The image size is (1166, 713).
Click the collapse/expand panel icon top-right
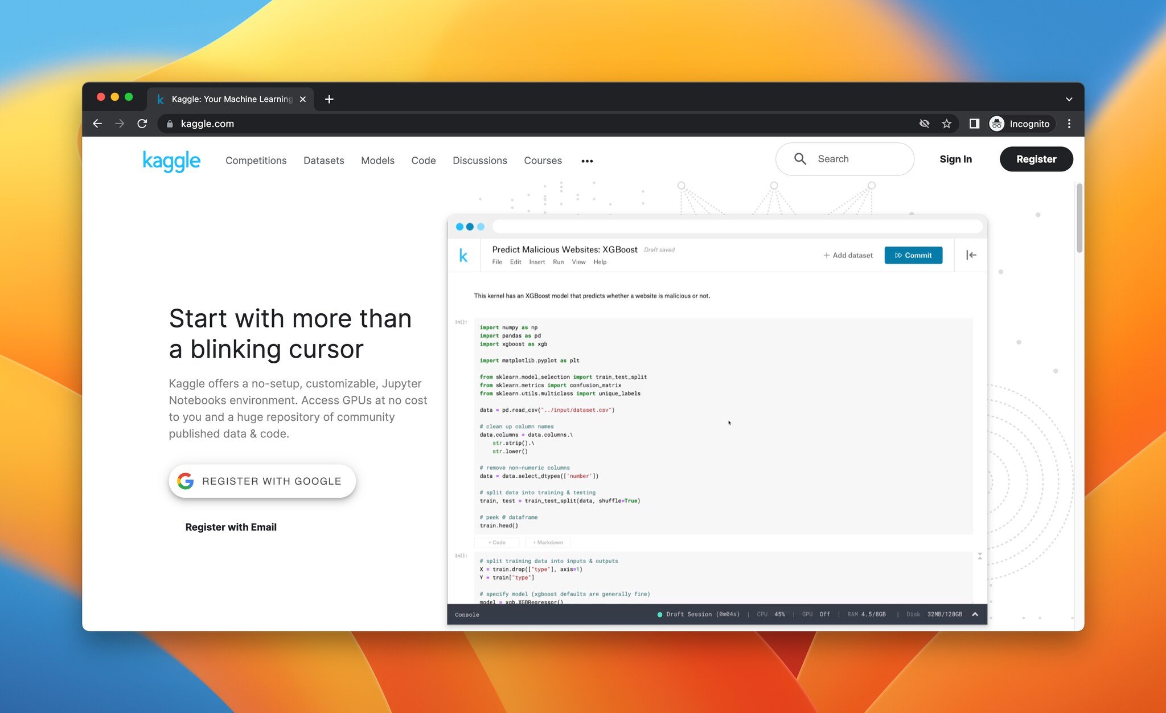click(x=971, y=254)
